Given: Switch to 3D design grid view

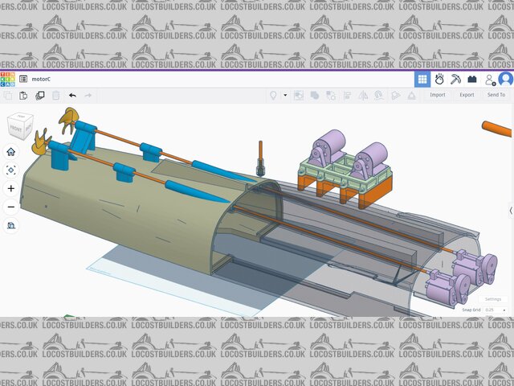Looking at the screenshot, I should [x=422, y=79].
